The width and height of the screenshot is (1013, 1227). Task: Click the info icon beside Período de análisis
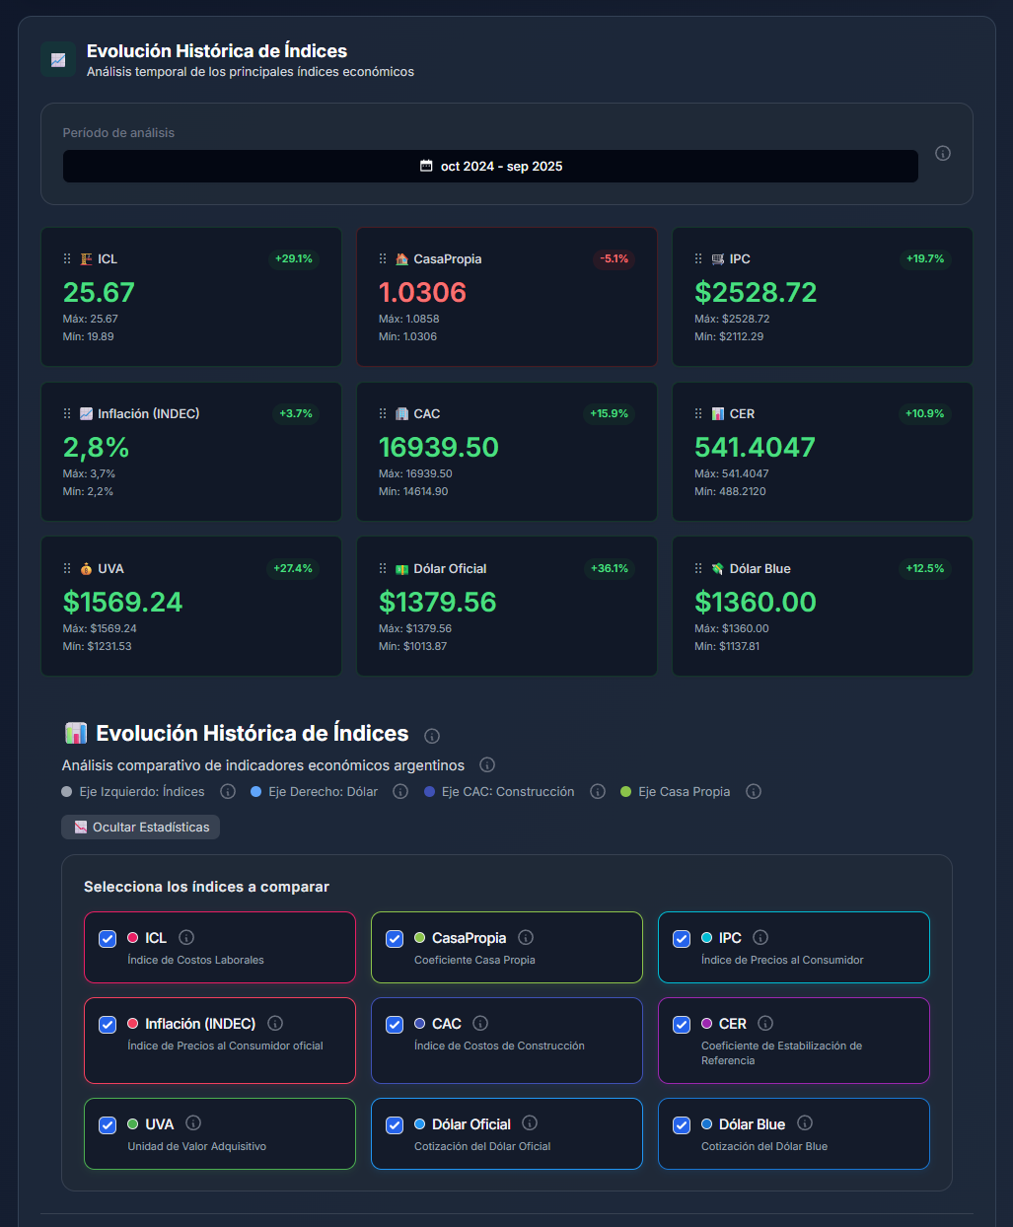coord(943,153)
